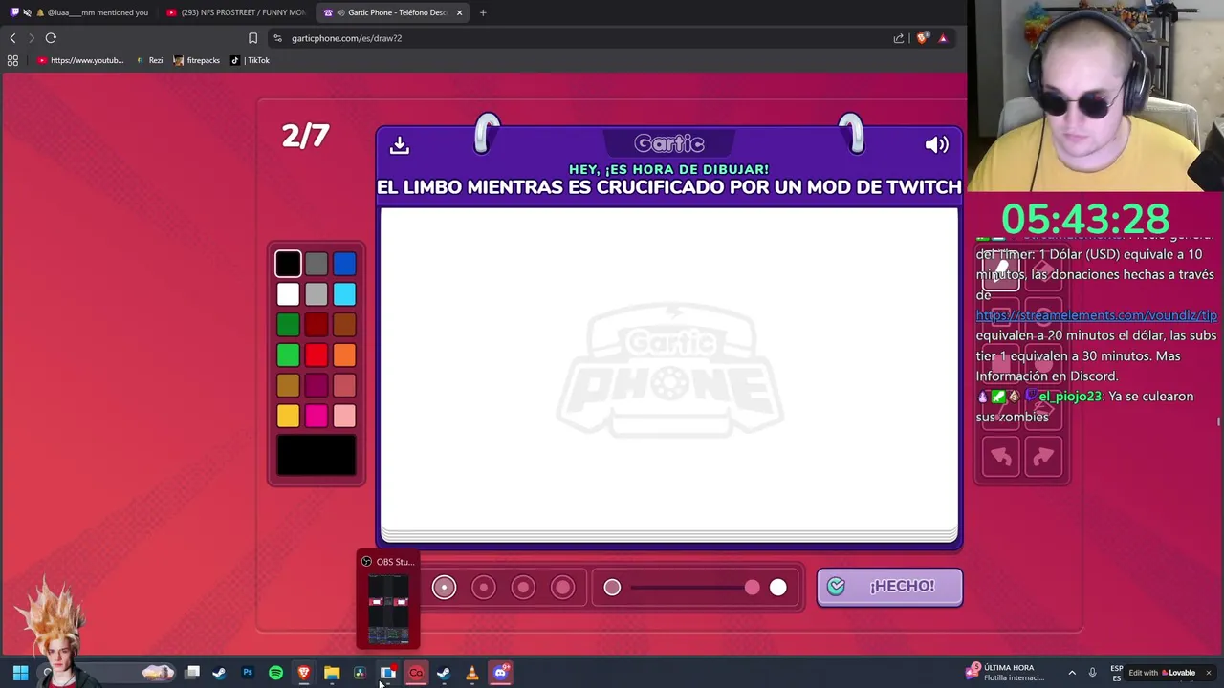Open the ESP language indicator in tray
The height and width of the screenshot is (688, 1224).
pyautogui.click(x=1117, y=673)
